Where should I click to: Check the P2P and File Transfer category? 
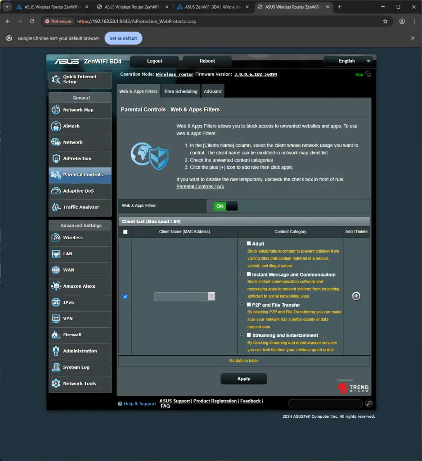tap(249, 305)
